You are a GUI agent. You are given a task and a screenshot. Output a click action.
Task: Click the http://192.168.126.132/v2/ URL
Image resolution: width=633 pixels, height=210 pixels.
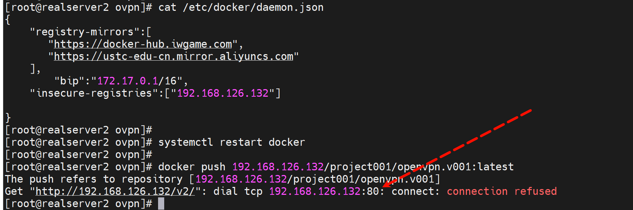point(115,191)
